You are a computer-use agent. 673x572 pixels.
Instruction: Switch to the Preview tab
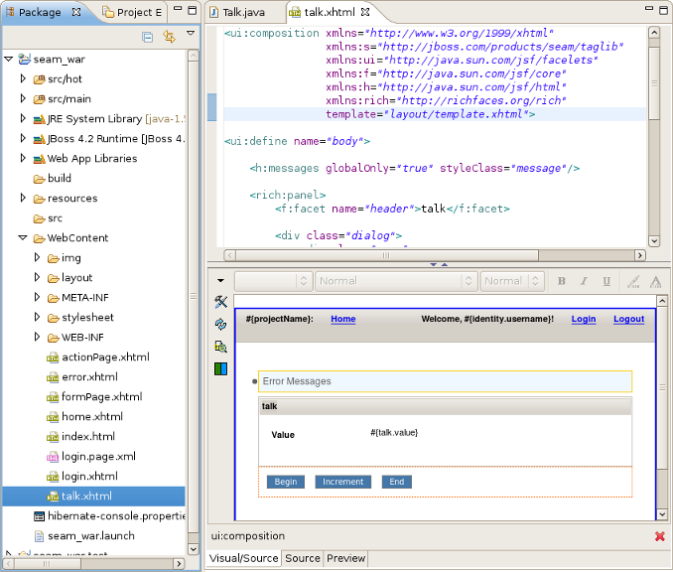point(346,558)
